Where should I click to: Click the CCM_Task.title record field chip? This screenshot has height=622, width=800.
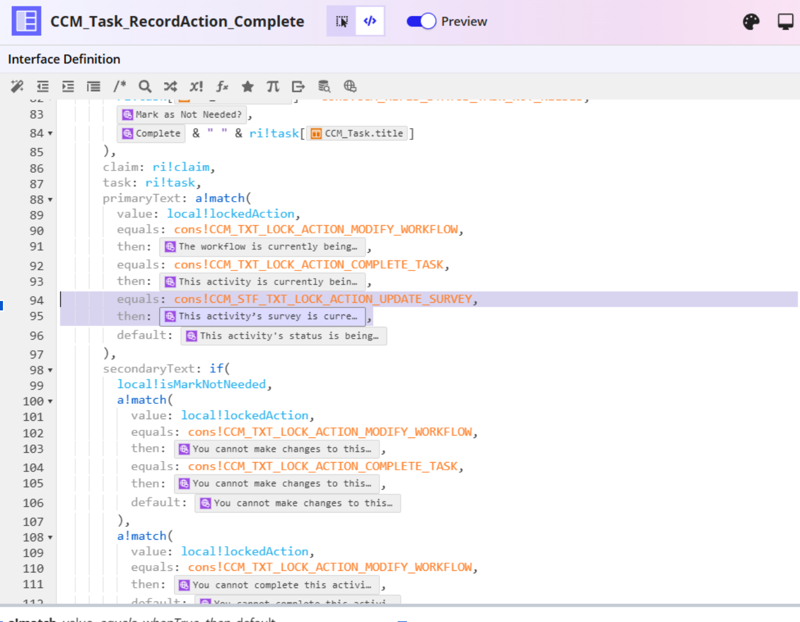pyautogui.click(x=357, y=133)
